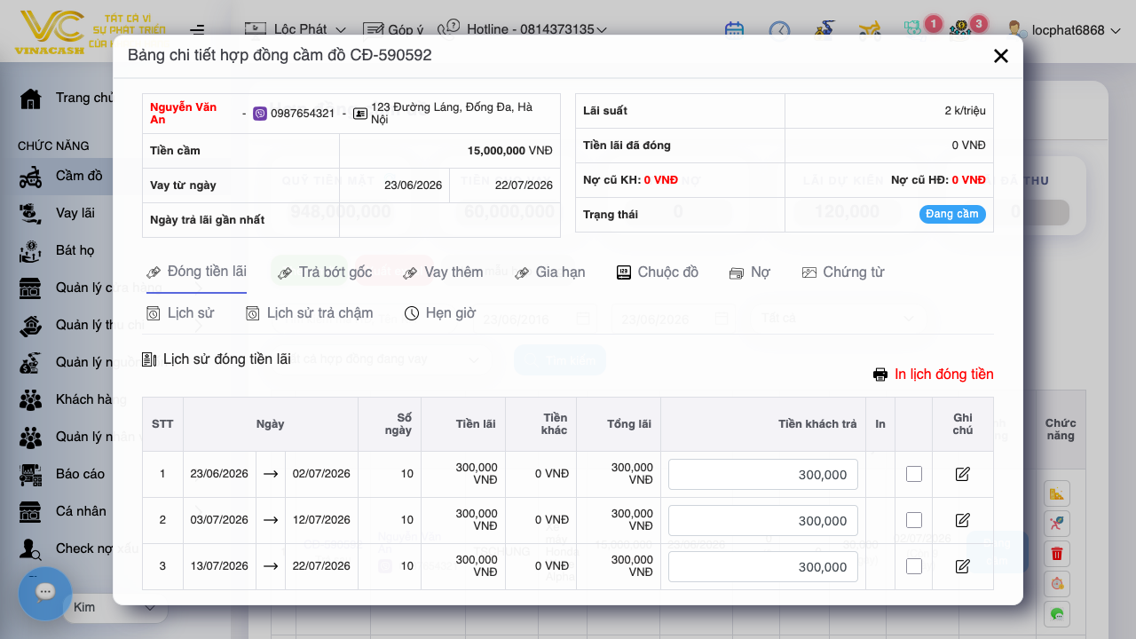Click customer name Nguyễn Văn An
This screenshot has height=639, width=1136.
coord(184,114)
